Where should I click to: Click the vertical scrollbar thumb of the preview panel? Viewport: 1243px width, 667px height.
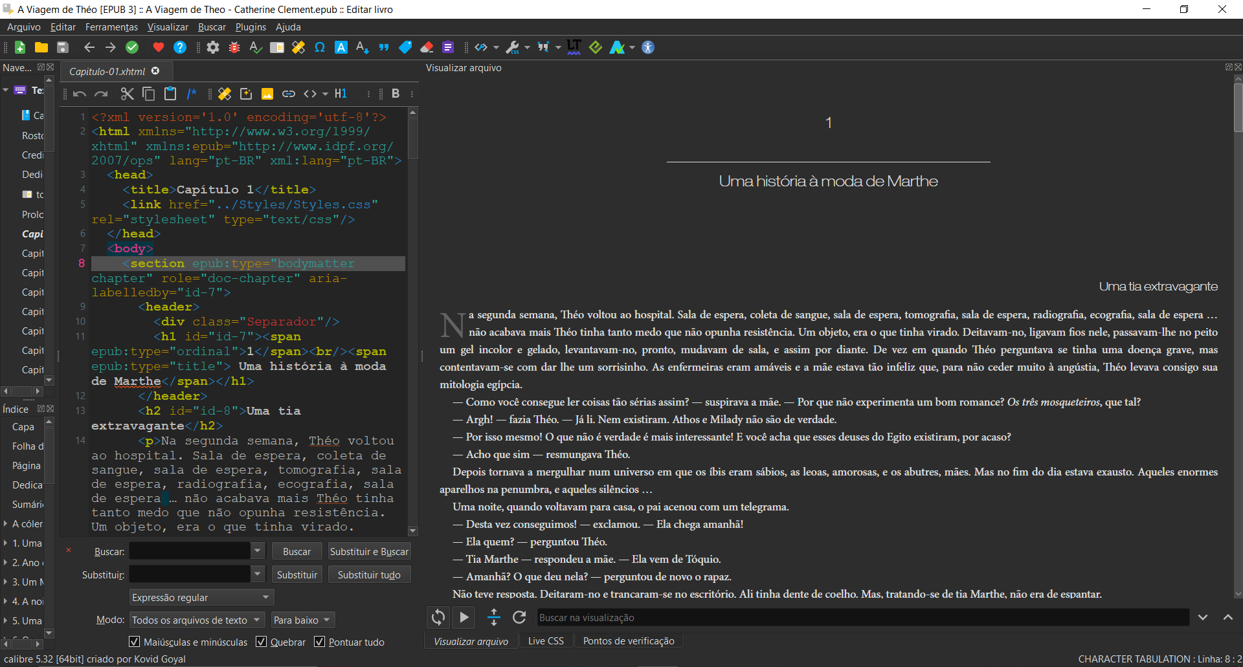pyautogui.click(x=1238, y=107)
